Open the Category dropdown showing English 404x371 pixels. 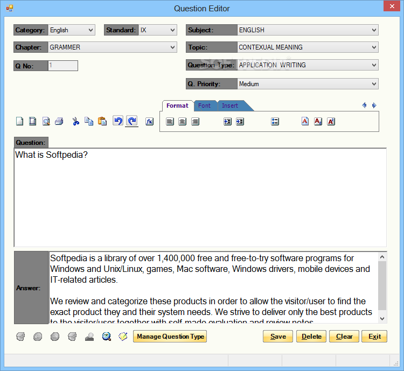[x=71, y=30]
